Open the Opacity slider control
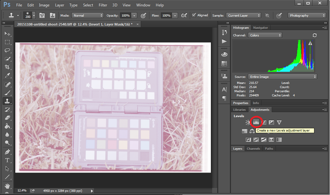Screen dimensions: 330x195 point(134,15)
